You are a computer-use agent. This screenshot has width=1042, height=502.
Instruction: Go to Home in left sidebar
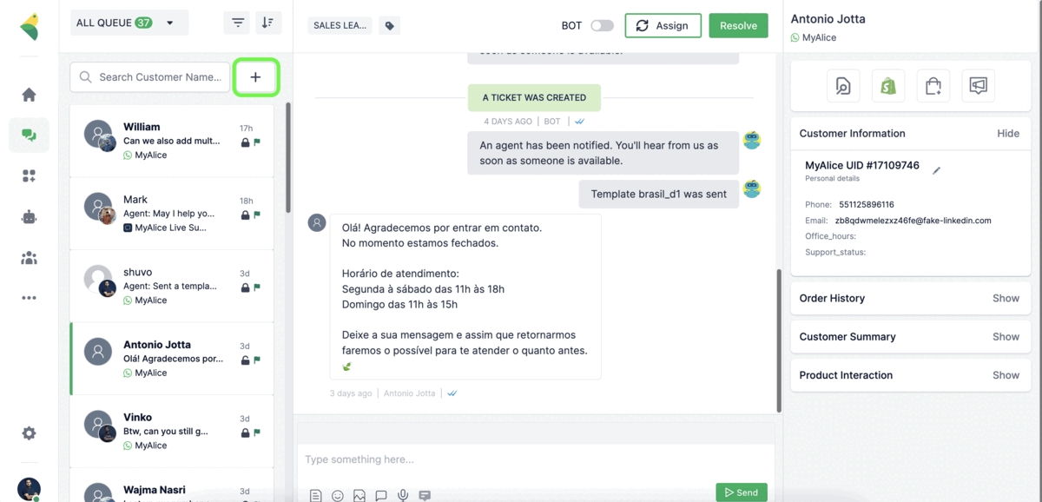(x=29, y=95)
